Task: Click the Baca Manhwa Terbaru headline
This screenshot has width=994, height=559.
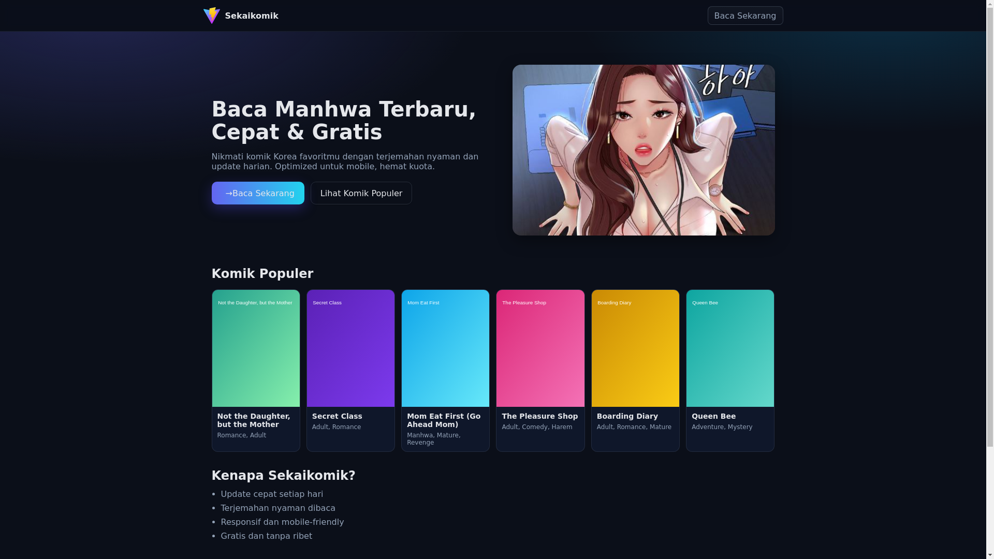Action: pyautogui.click(x=344, y=121)
